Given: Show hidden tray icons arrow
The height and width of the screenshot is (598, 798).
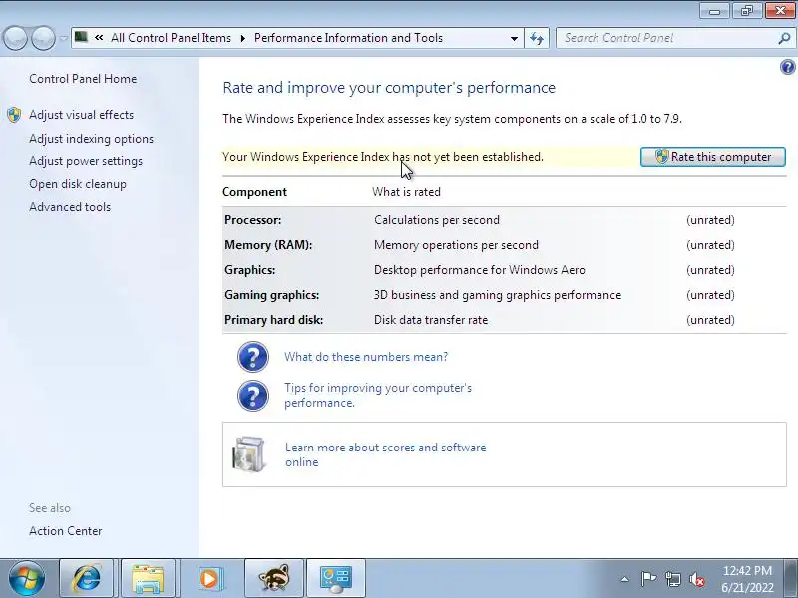Looking at the screenshot, I should (x=624, y=579).
